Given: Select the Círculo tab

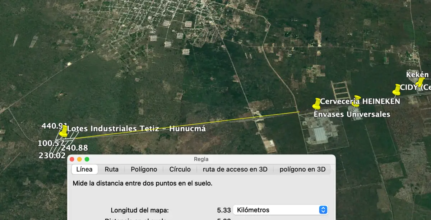Looking at the screenshot, I should tap(180, 169).
